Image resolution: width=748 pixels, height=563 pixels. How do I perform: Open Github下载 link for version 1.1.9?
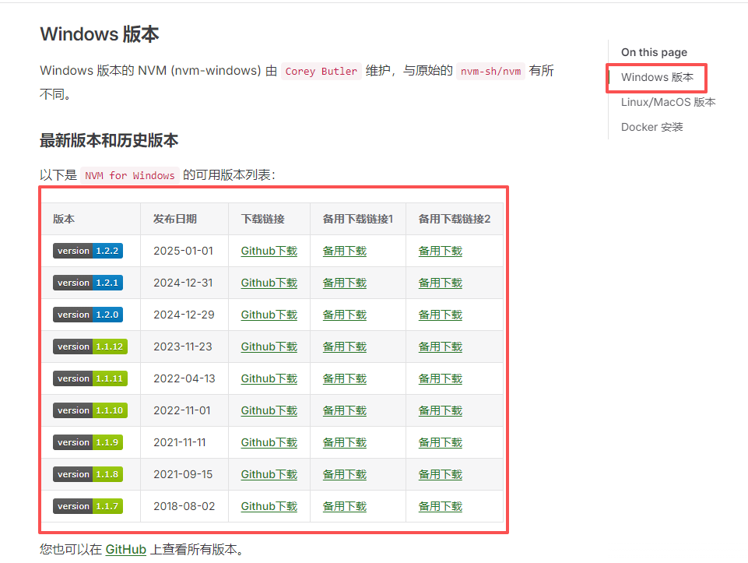[x=269, y=443]
